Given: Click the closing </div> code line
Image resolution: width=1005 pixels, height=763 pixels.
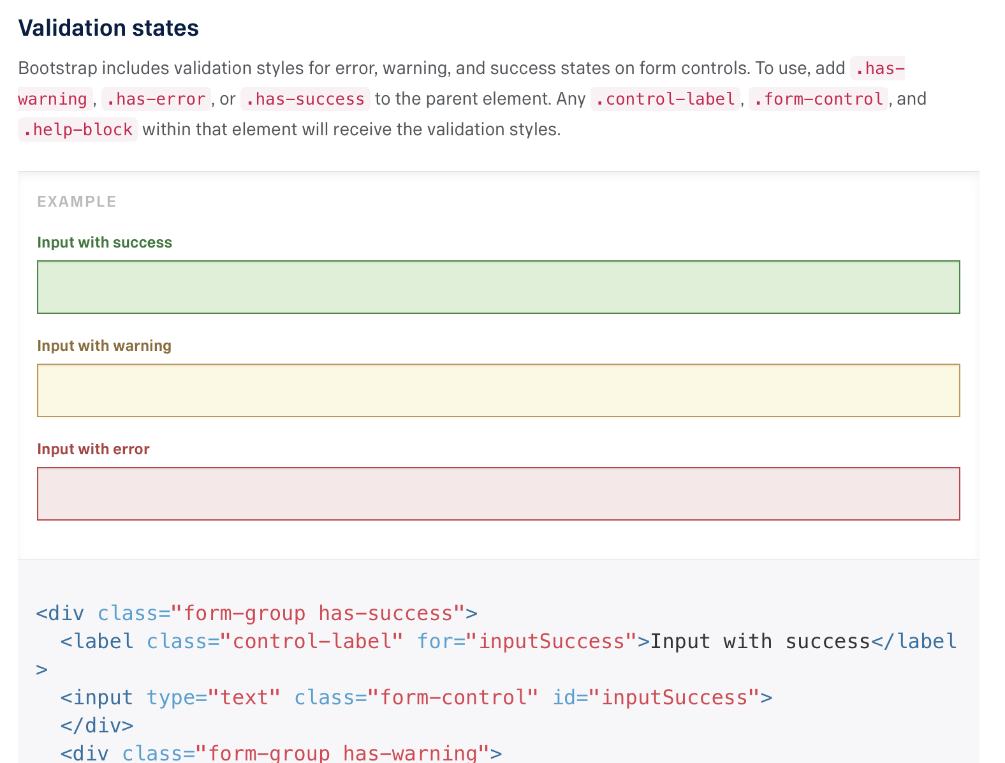Looking at the screenshot, I should (x=97, y=725).
